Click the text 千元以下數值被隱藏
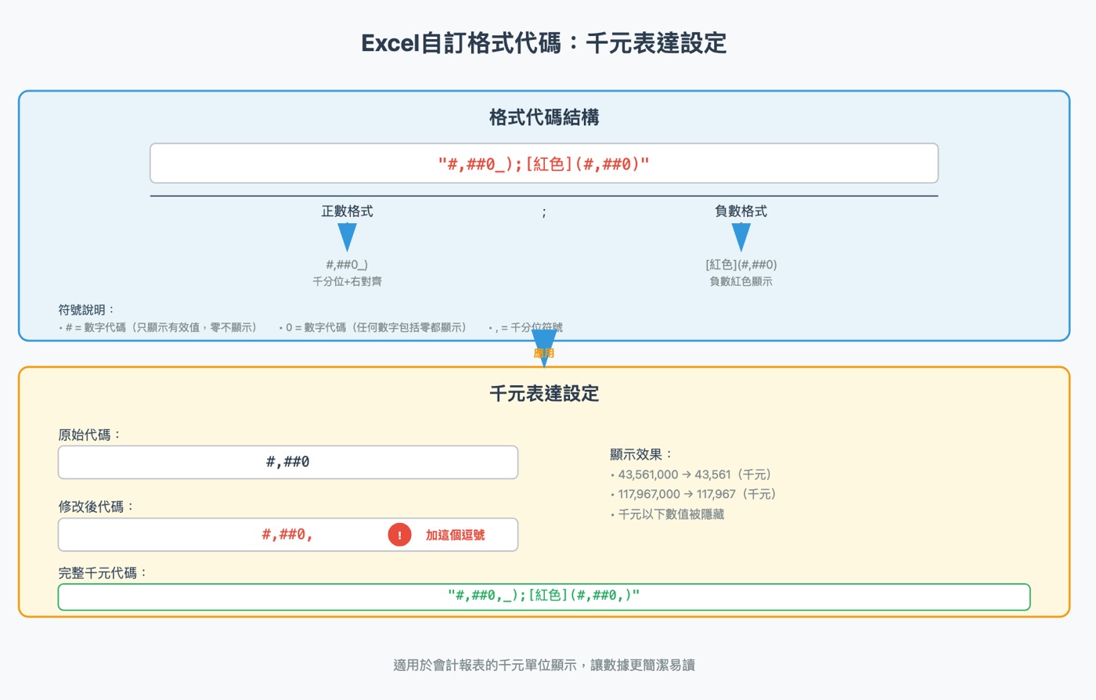The height and width of the screenshot is (700, 1096). coord(667,514)
